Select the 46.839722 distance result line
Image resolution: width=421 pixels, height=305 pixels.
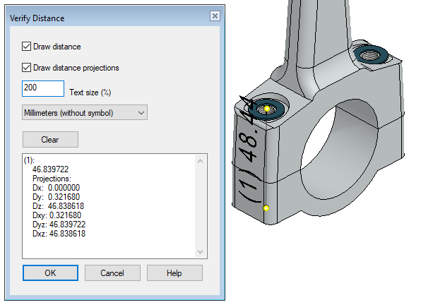click(50, 169)
